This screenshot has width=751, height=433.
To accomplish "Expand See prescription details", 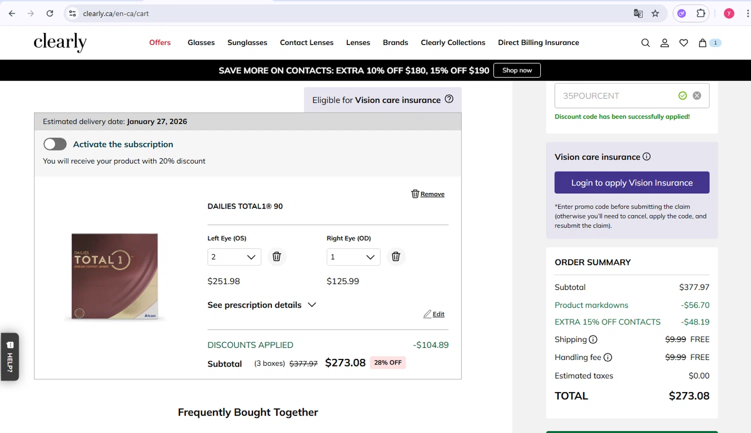I will [262, 305].
